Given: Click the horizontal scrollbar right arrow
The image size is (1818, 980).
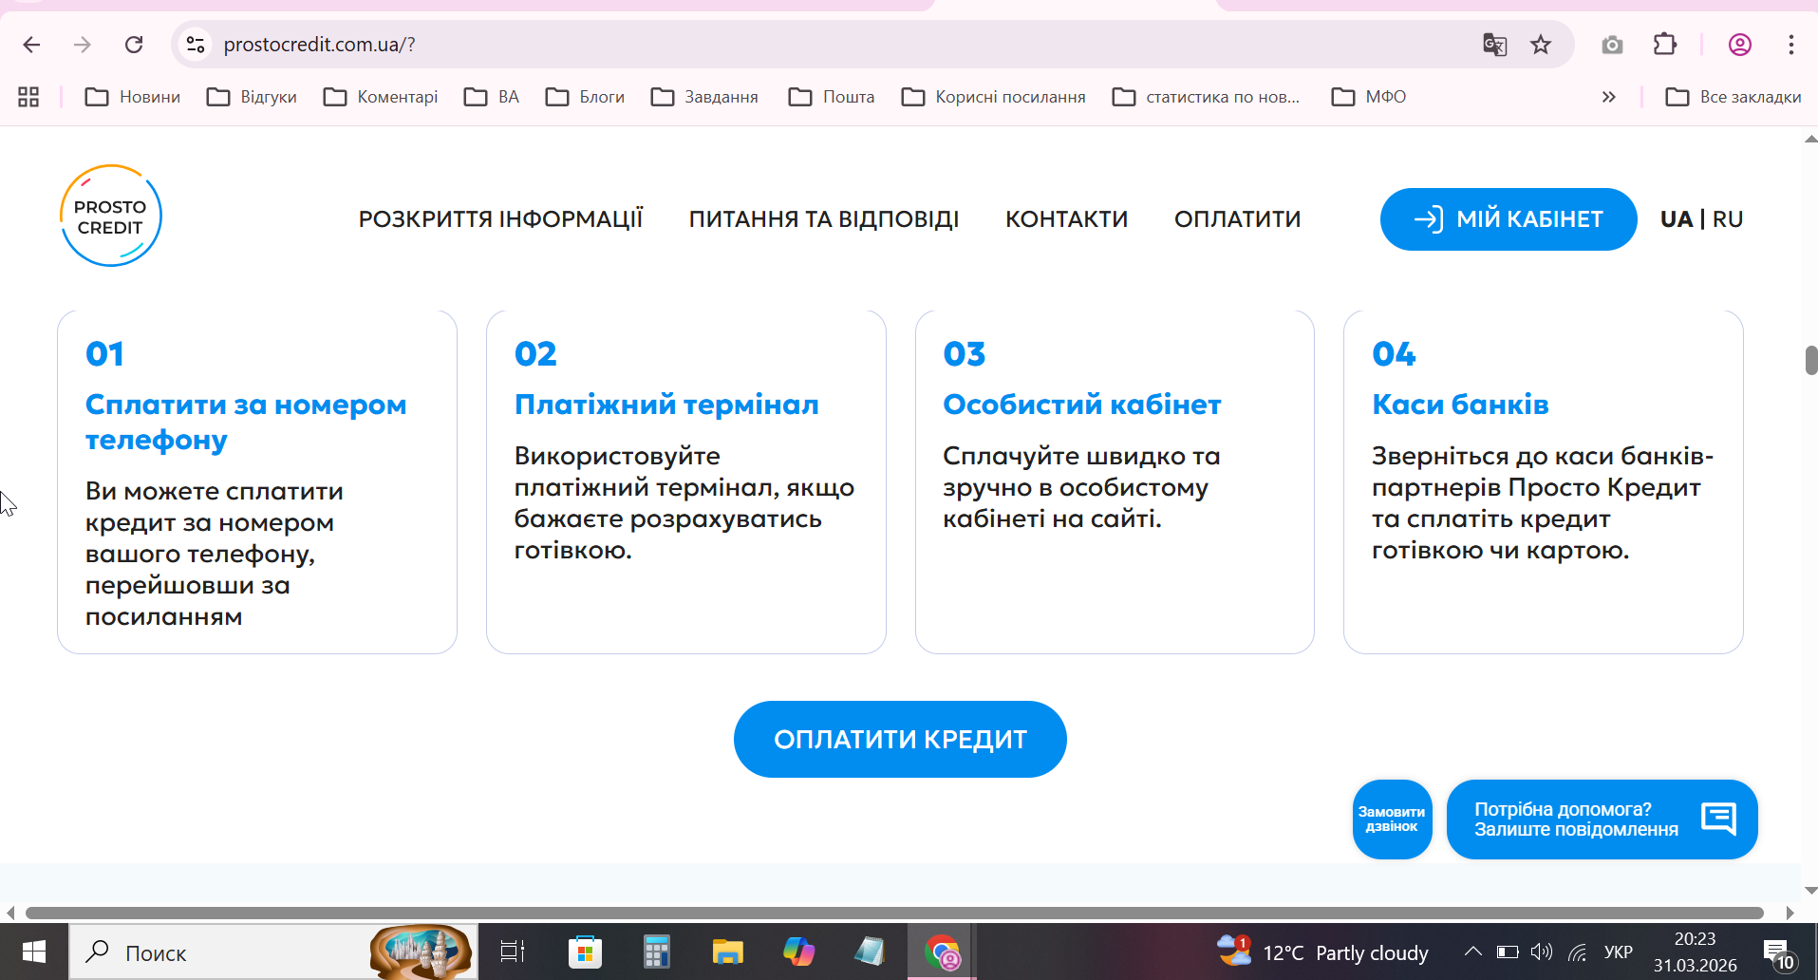Looking at the screenshot, I should (x=1790, y=914).
